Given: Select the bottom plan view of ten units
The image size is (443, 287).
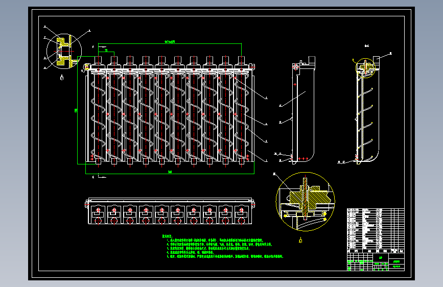Looking at the screenshot, I should point(170,211).
